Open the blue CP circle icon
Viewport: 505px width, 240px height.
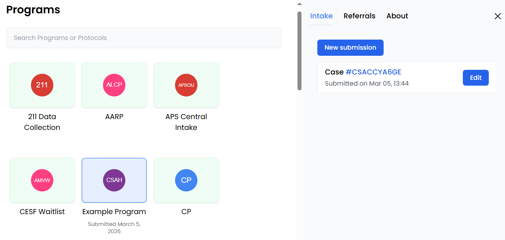(x=186, y=180)
